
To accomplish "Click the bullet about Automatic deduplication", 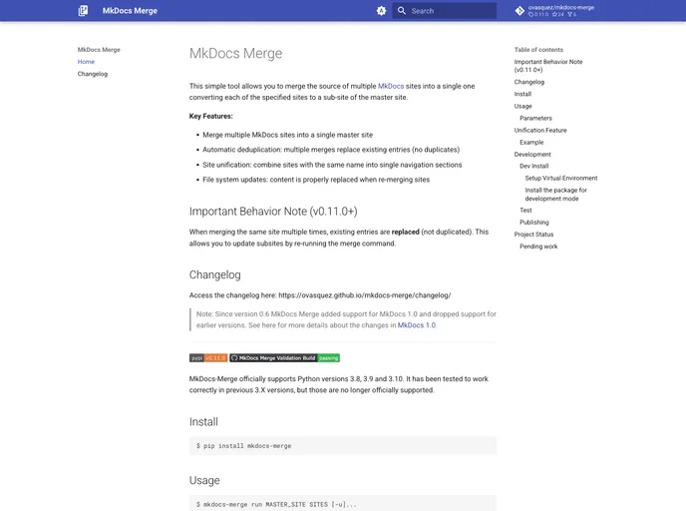I will pyautogui.click(x=331, y=150).
